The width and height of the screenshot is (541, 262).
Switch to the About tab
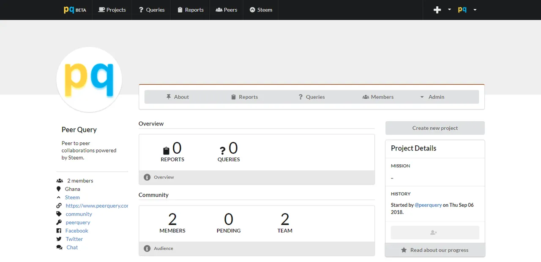[x=178, y=97]
